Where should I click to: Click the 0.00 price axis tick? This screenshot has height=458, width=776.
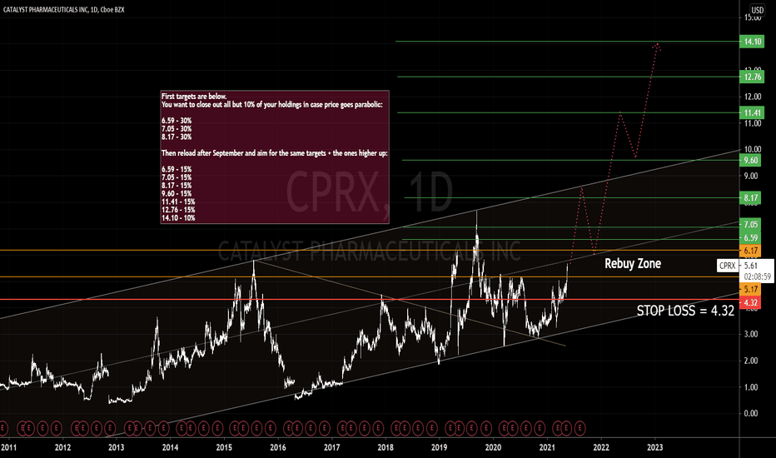point(751,413)
